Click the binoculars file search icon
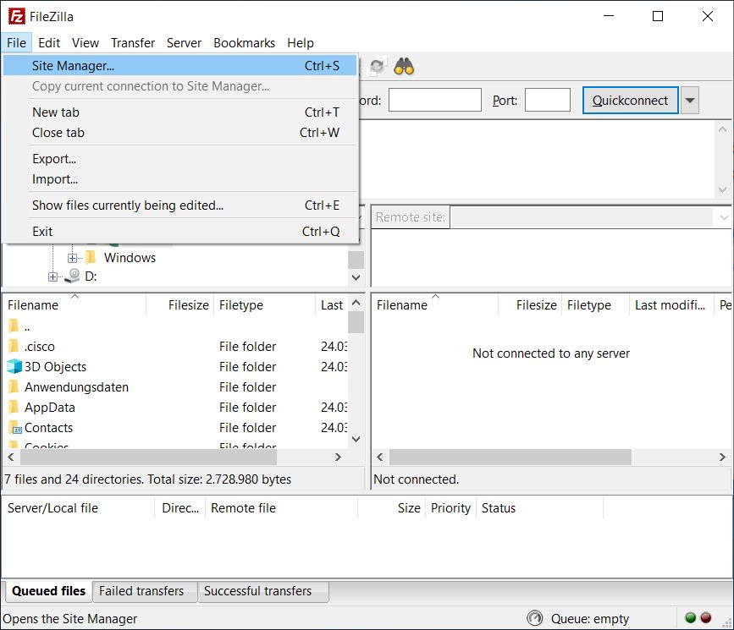 click(x=404, y=67)
